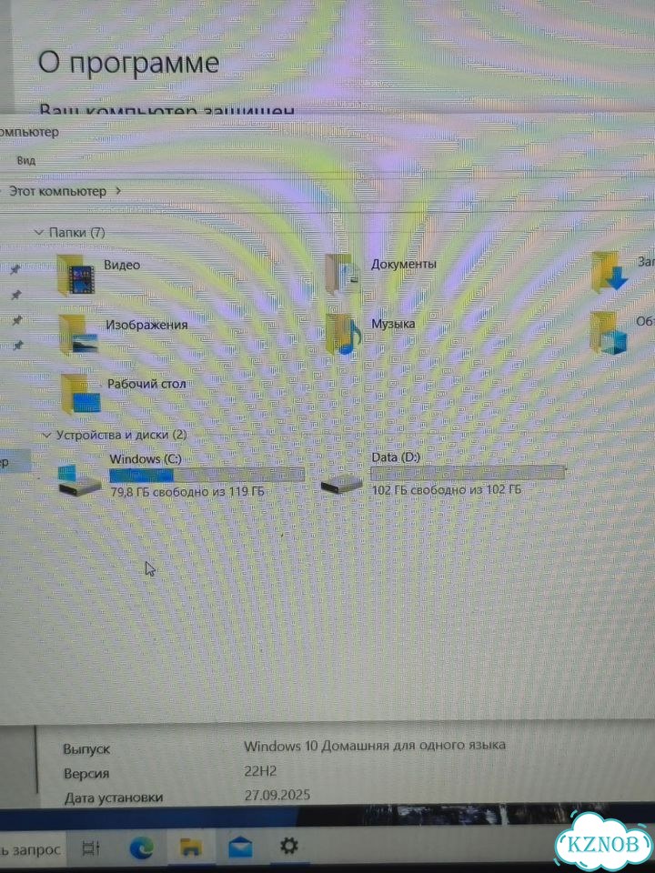Viewport: 655px width, 873px height.
Task: Select the Windows 10 Домашняя для одного языка value
Action: [x=375, y=746]
